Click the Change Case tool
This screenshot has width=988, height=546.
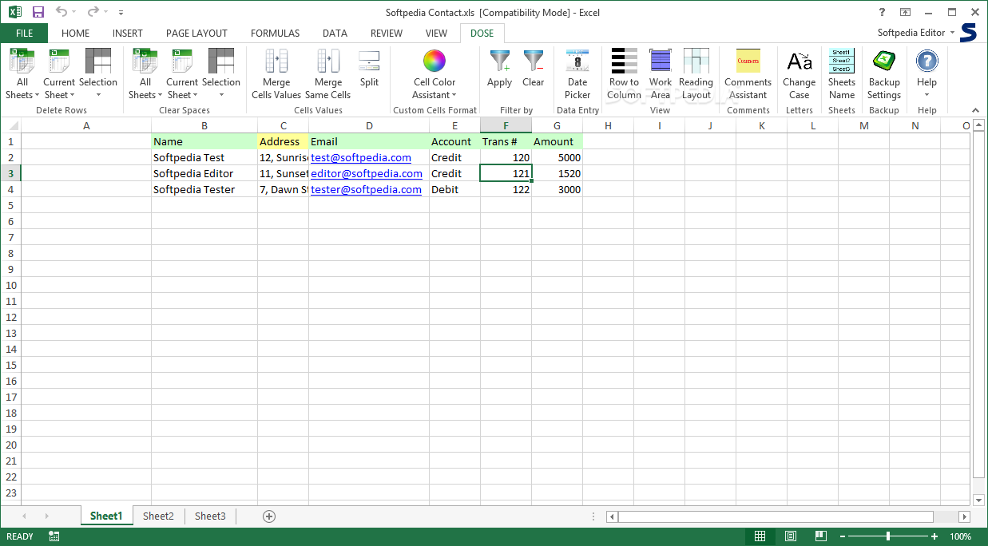[800, 73]
